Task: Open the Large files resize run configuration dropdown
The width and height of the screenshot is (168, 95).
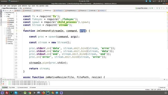Action: click(x=142, y=8)
